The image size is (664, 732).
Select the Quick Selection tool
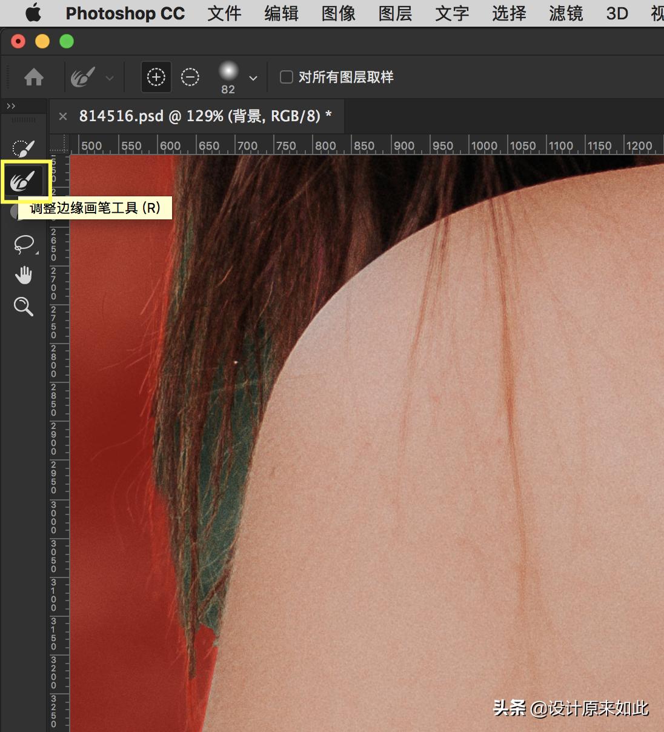pyautogui.click(x=24, y=147)
